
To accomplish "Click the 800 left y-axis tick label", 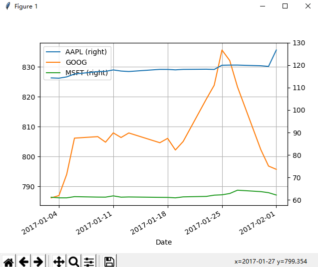I will [28, 157].
